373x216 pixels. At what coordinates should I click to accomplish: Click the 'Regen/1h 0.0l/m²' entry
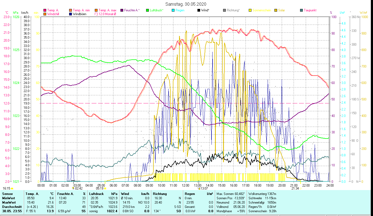[262, 207]
